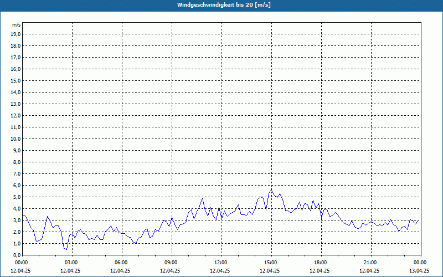Select the "8,0" y-axis value
443x277 pixels.
pyautogui.click(x=17, y=162)
